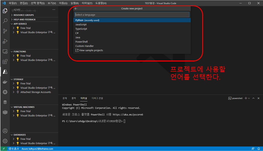Click the Azure sidebar more actions ellipsis
The height and width of the screenshot is (151, 263).
point(54,9)
